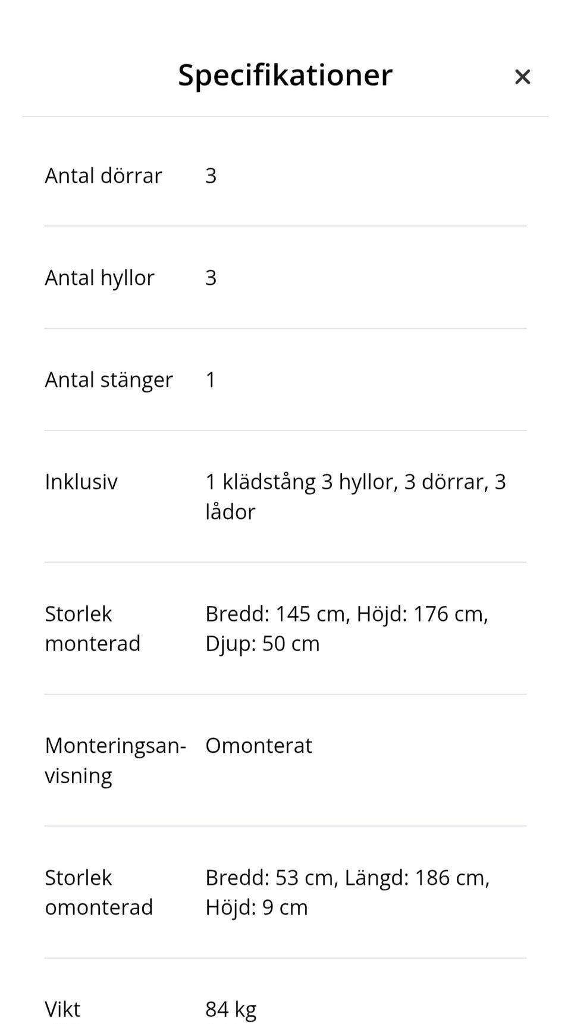Viewport: 571px width, 1024px height.
Task: Select the value 3 for Antal dörrar
Action: tap(211, 175)
